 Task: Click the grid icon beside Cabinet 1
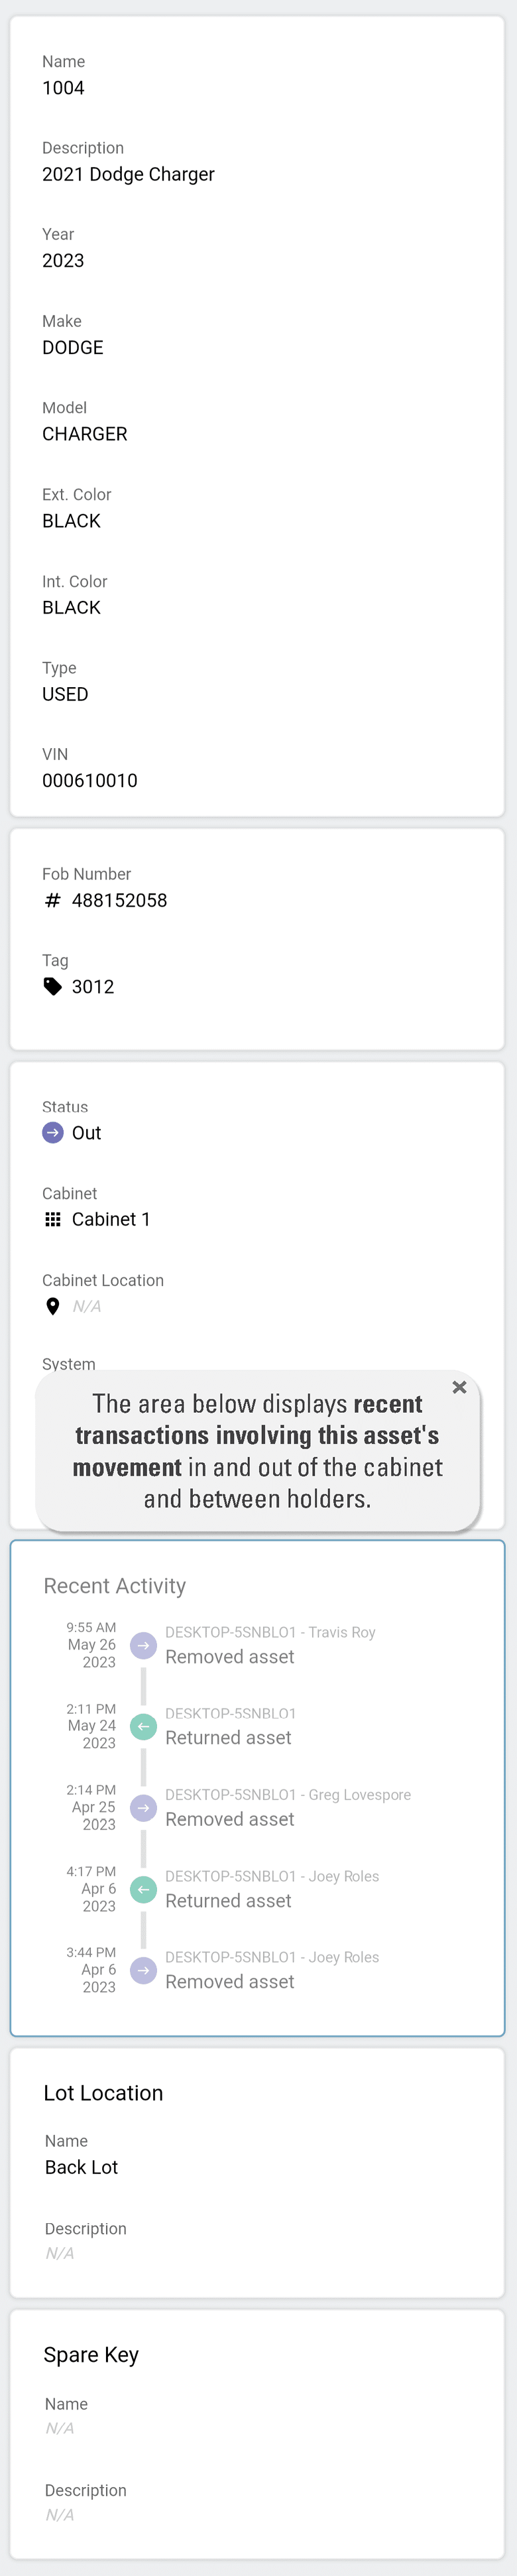53,1219
